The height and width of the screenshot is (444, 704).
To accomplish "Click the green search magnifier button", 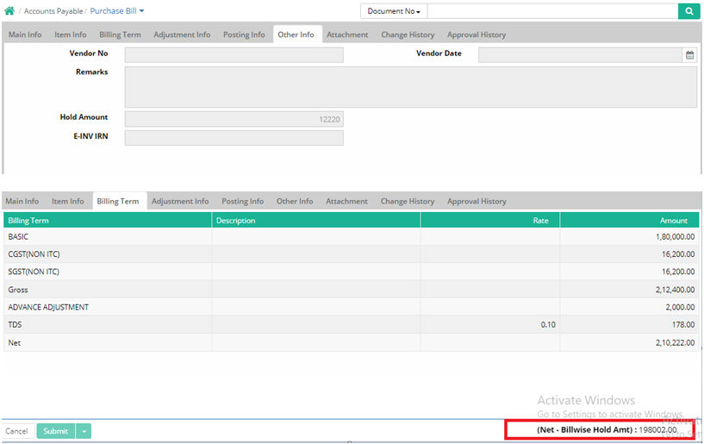I will click(689, 11).
